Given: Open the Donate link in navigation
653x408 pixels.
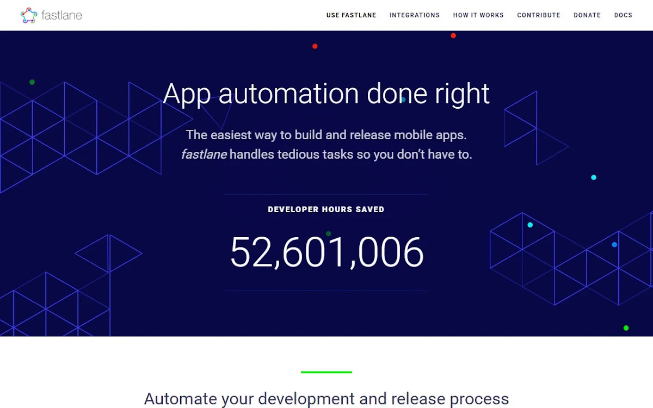Looking at the screenshot, I should click(x=587, y=15).
